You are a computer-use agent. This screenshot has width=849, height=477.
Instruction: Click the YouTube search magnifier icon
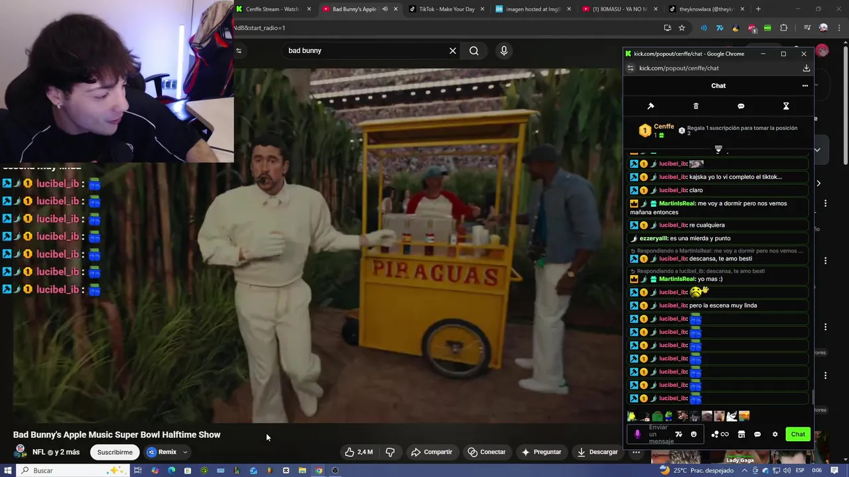[x=474, y=50]
